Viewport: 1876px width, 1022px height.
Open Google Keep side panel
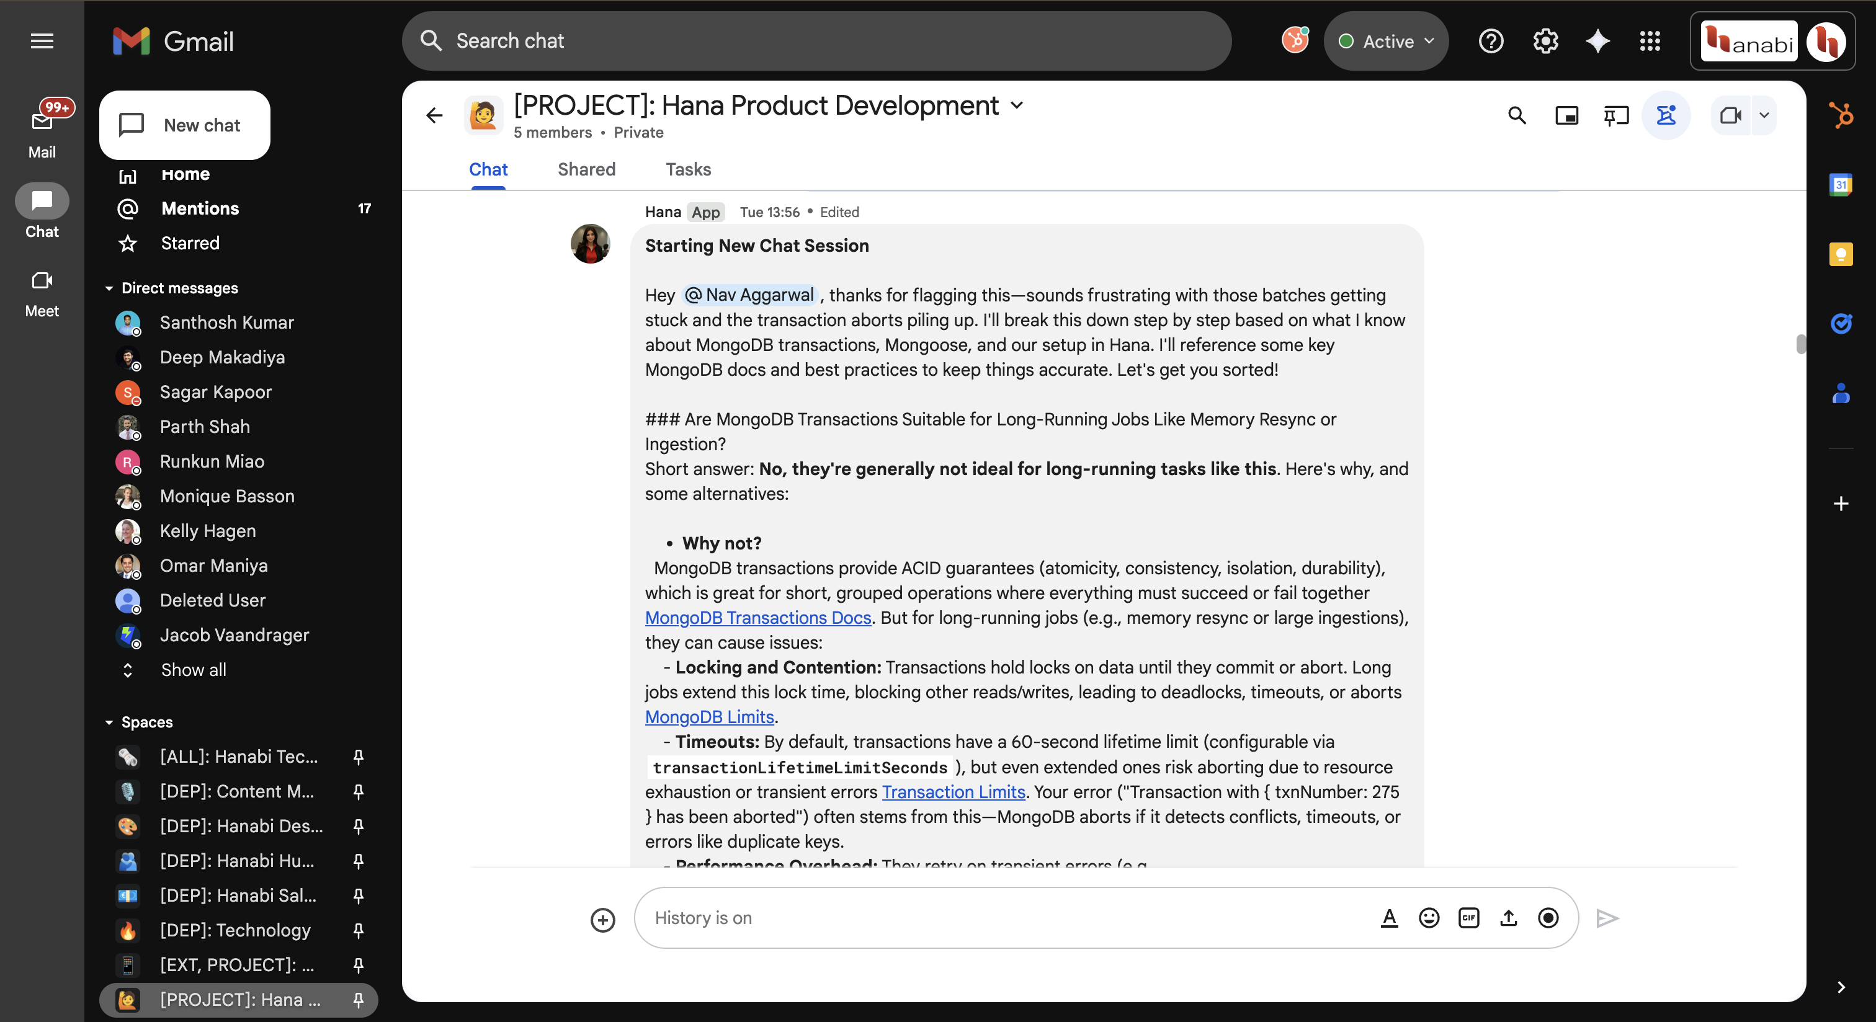pyautogui.click(x=1841, y=254)
